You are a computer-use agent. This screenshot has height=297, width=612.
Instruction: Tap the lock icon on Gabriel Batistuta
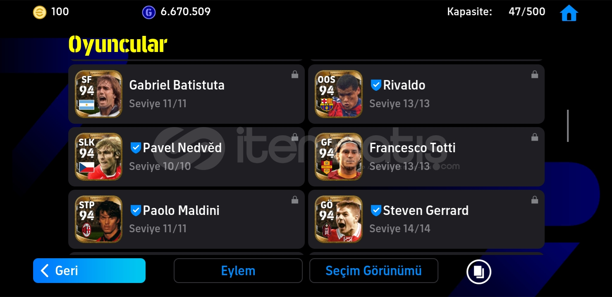(x=295, y=74)
